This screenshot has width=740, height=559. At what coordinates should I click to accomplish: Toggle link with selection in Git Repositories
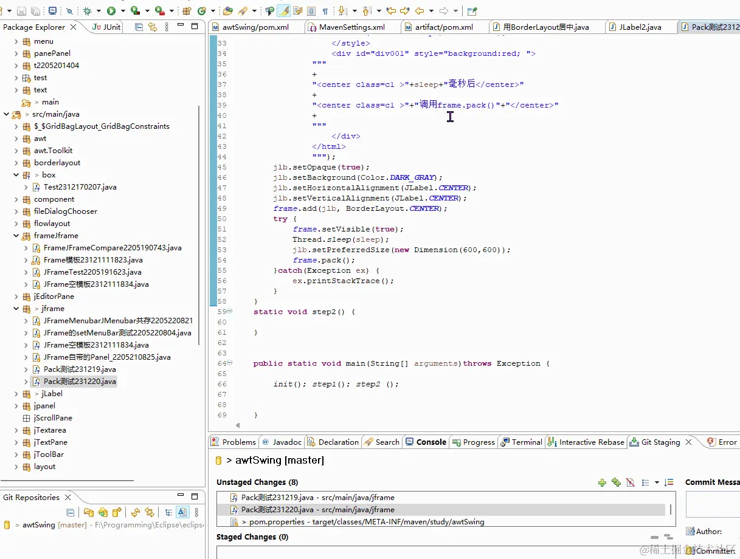click(x=182, y=512)
